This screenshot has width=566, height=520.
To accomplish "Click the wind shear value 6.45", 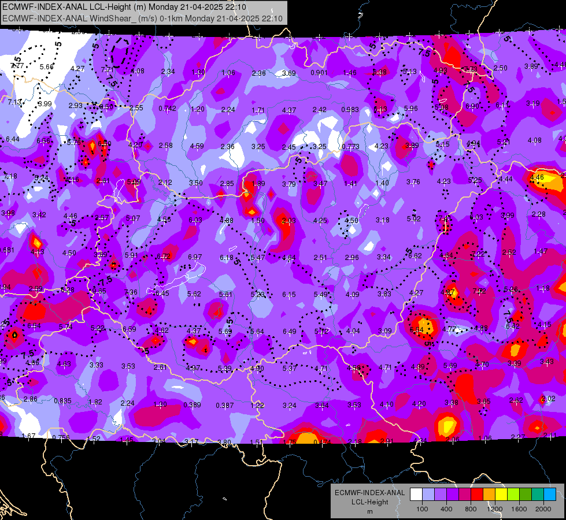I will click(x=162, y=294).
